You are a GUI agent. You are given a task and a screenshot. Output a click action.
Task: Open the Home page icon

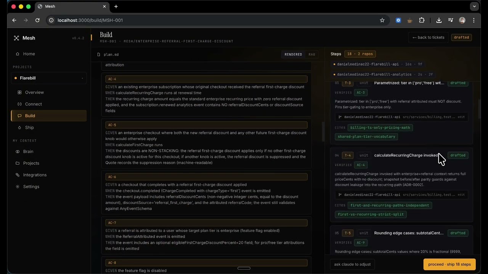[18, 54]
